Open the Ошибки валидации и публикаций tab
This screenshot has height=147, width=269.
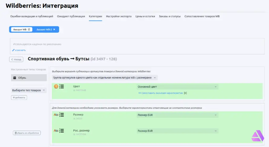[x=32, y=17]
